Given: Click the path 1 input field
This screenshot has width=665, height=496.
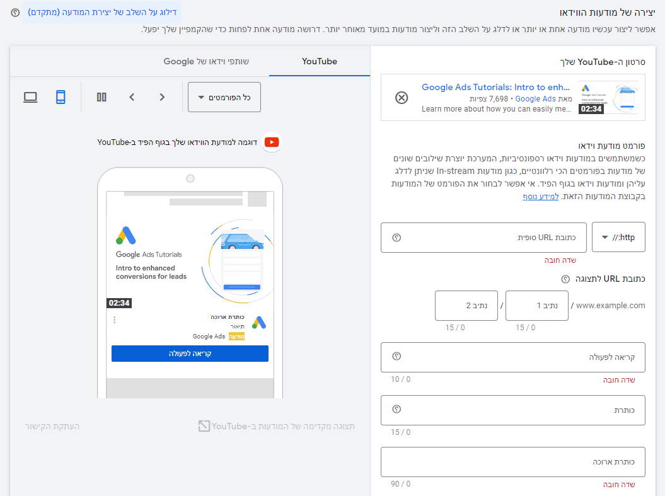Looking at the screenshot, I should click(x=537, y=306).
